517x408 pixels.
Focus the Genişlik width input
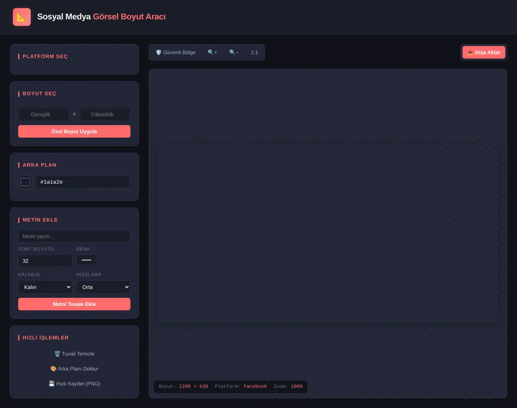43,114
